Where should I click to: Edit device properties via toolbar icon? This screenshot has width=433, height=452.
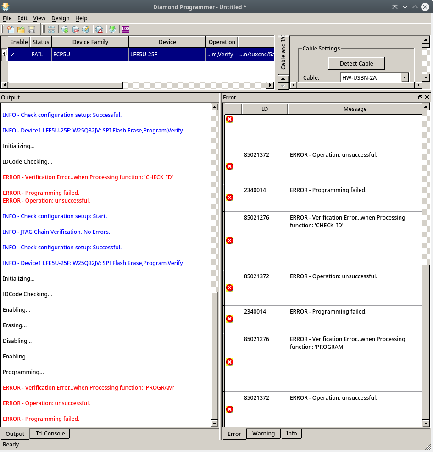[86, 29]
